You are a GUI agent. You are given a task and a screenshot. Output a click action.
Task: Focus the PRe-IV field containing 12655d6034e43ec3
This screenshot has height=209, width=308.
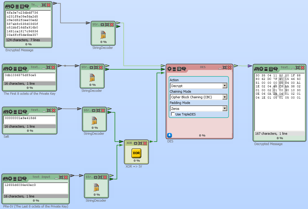(x=36, y=188)
